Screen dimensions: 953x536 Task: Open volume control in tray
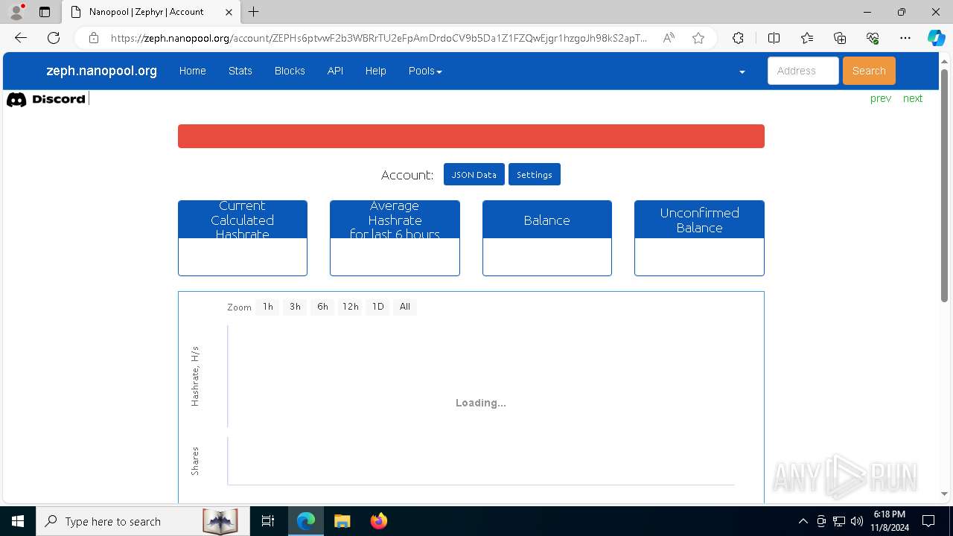857,521
